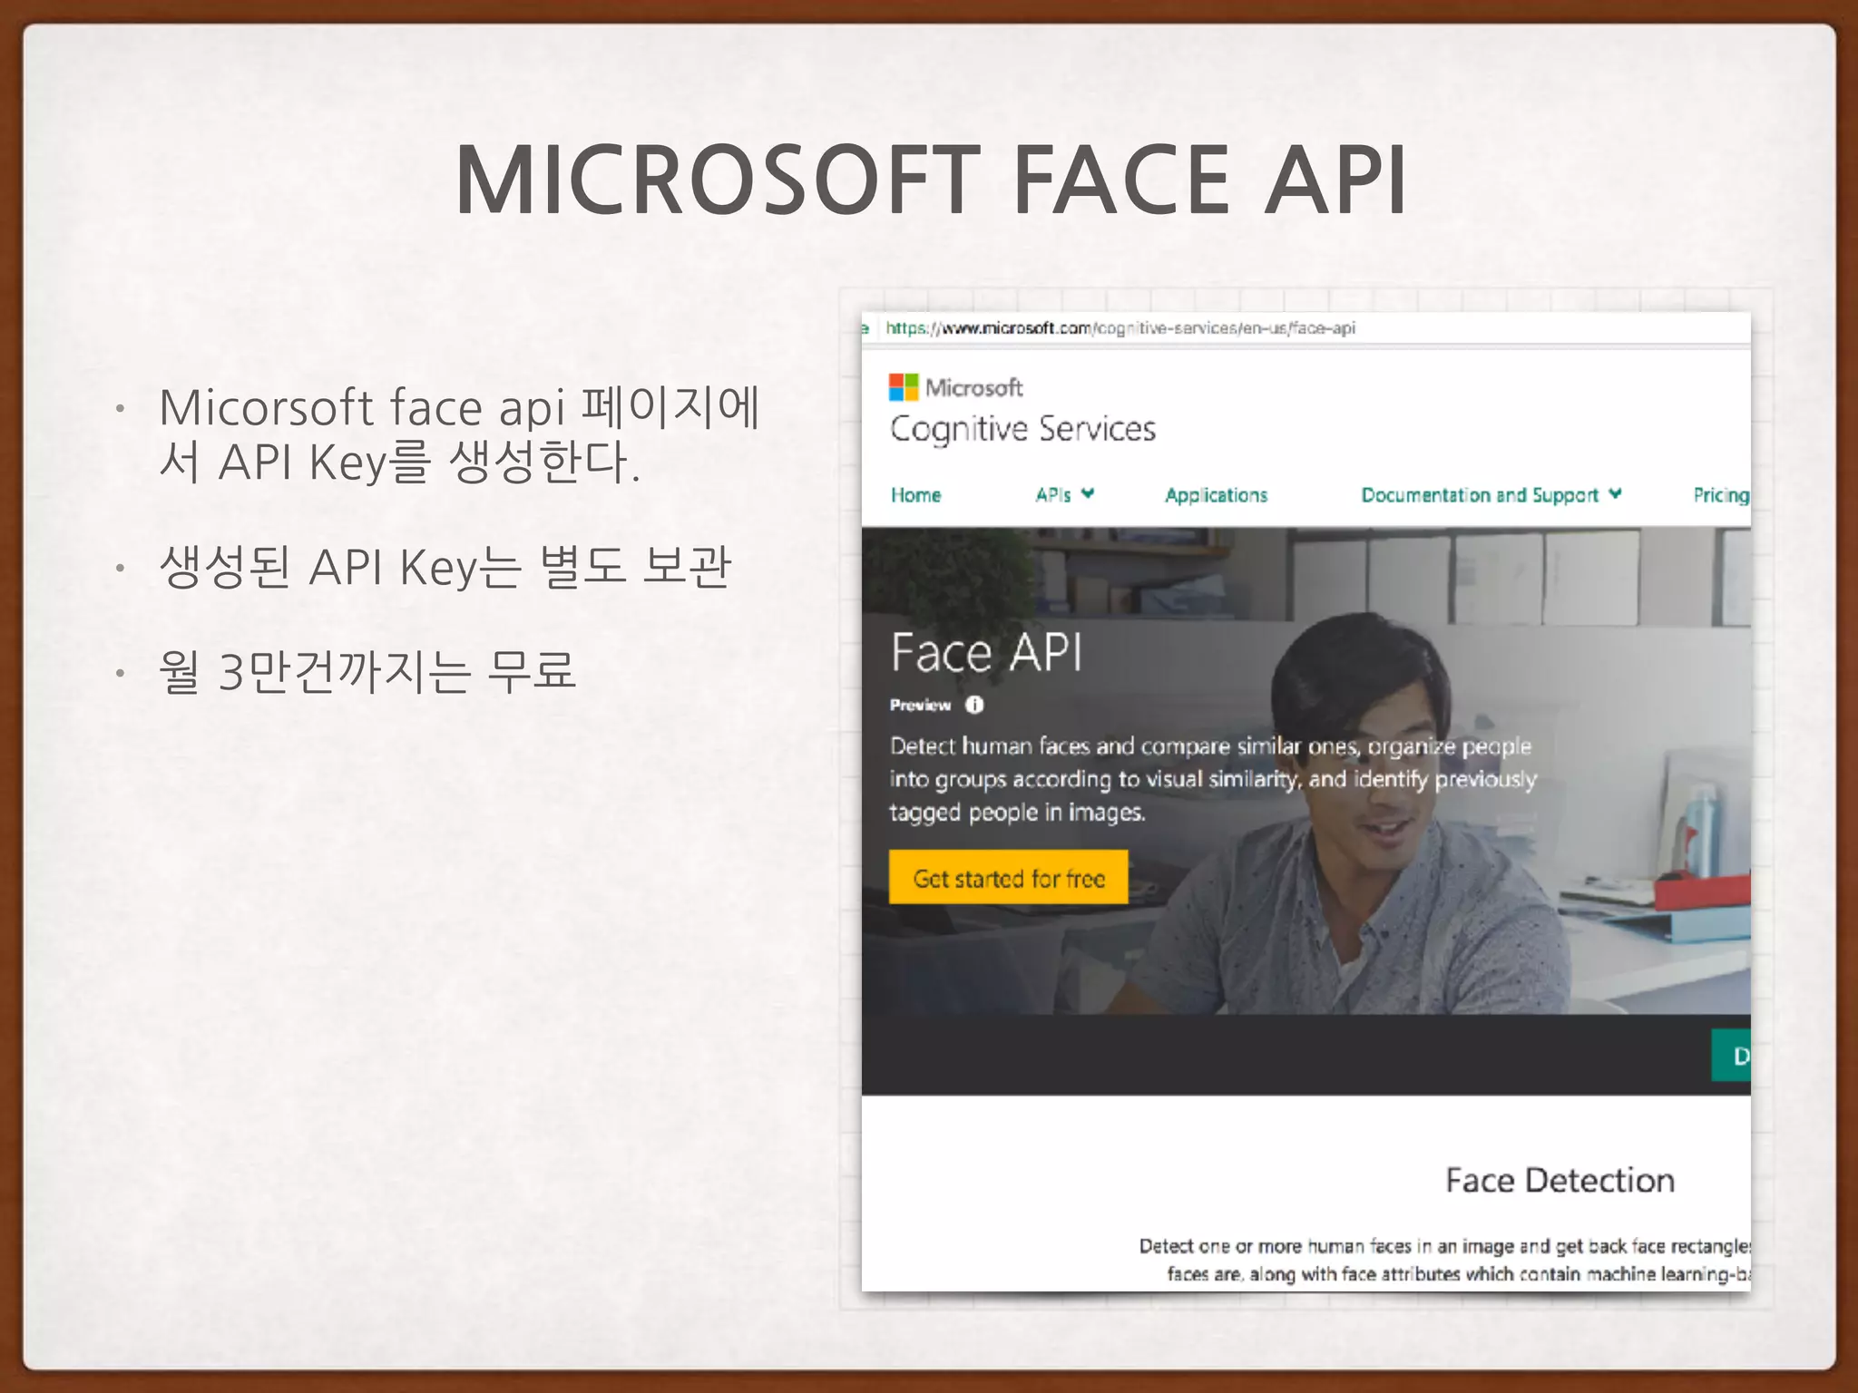Open the Applications menu item
This screenshot has width=1858, height=1393.
click(1216, 495)
